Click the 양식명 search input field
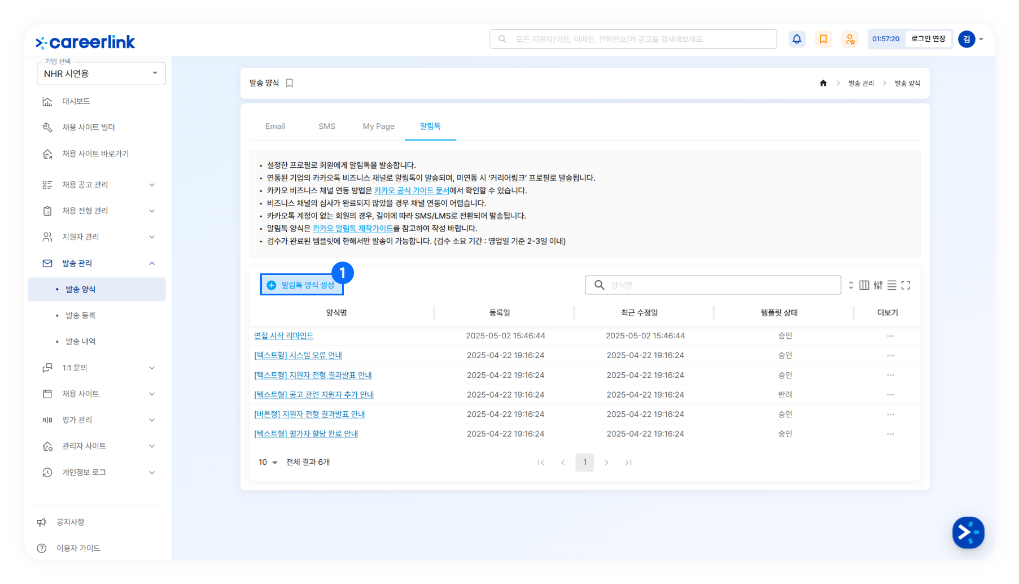 pos(713,285)
